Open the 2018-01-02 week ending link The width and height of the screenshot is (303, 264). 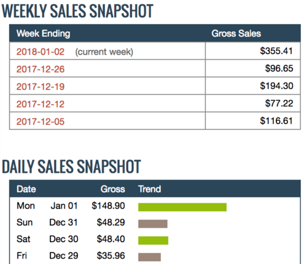point(40,52)
